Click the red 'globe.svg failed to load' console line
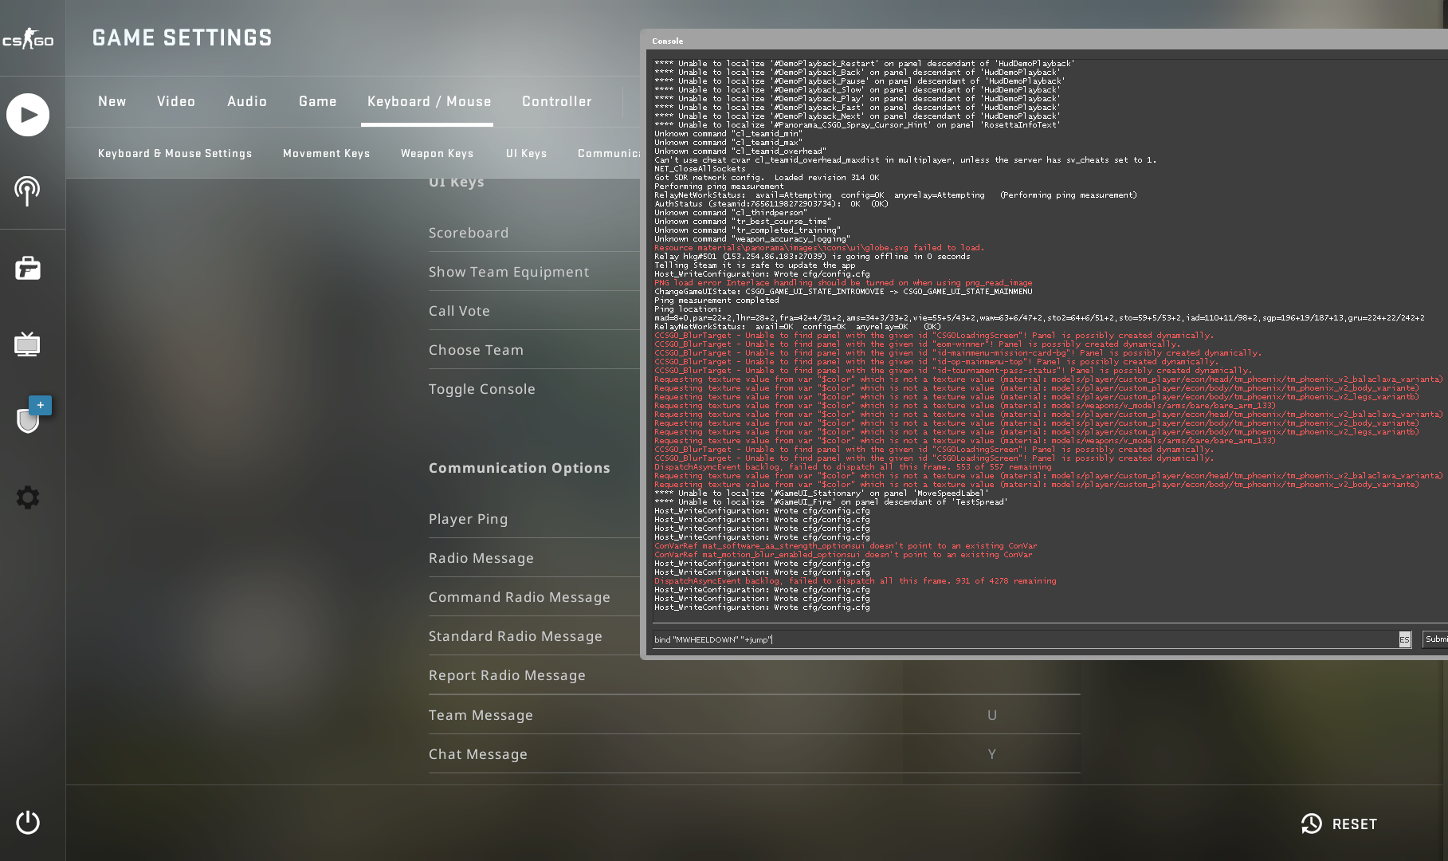The height and width of the screenshot is (861, 1448). pos(819,247)
